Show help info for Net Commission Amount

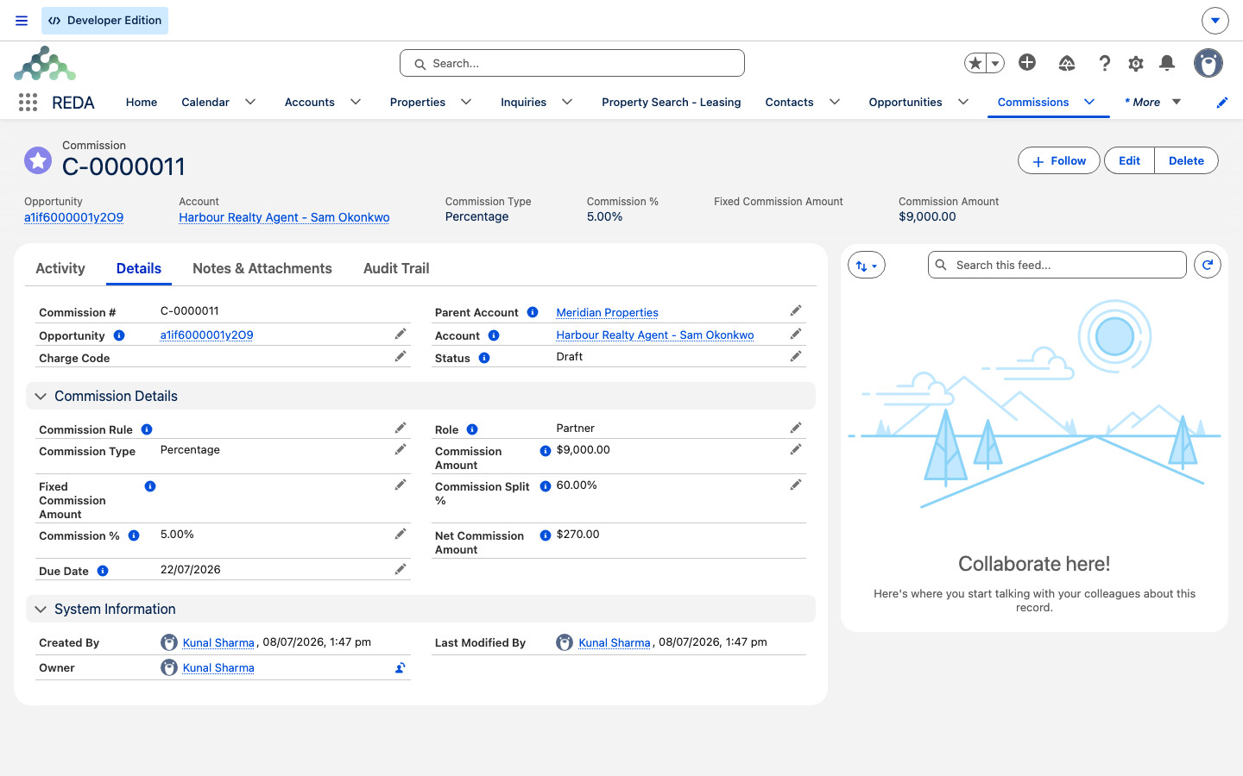(x=546, y=535)
